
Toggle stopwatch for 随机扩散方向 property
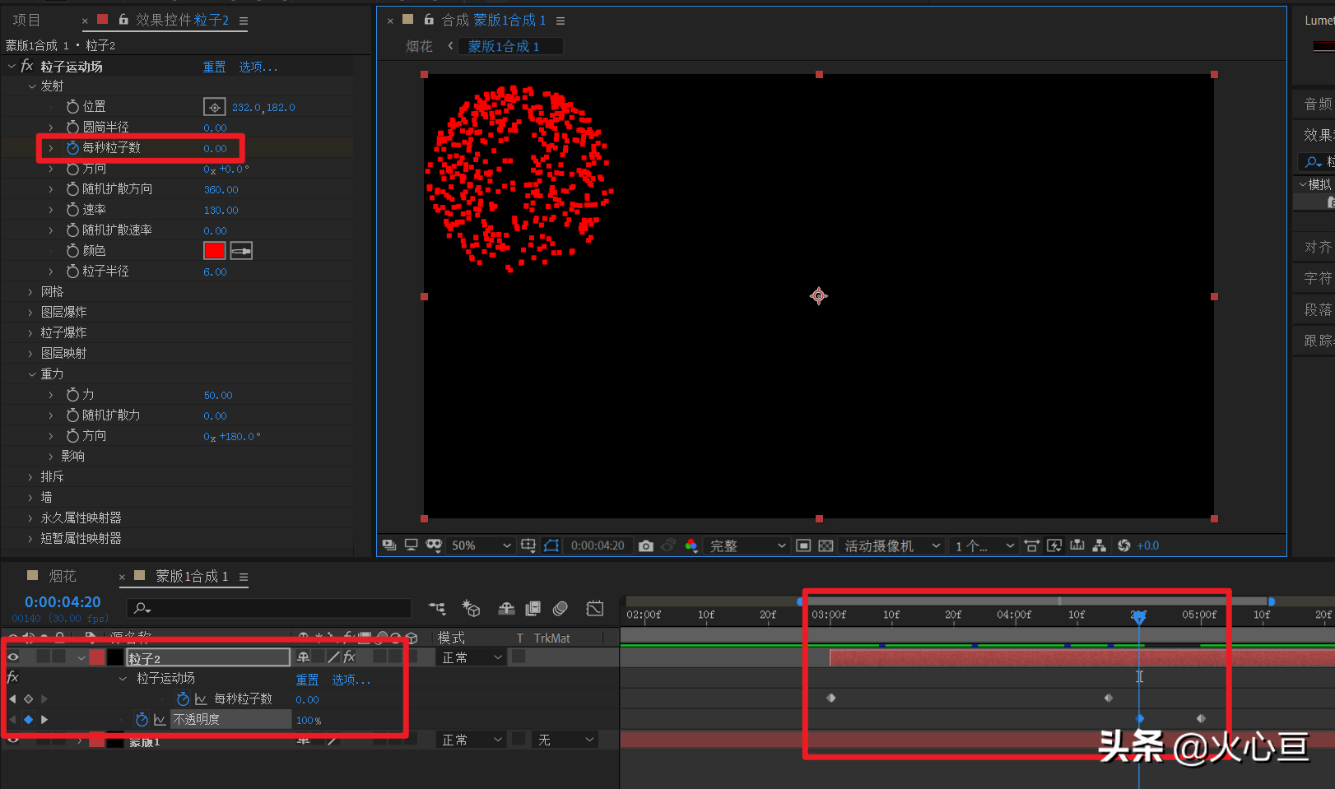73,189
